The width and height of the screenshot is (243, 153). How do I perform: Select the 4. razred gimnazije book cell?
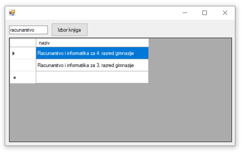tap(92, 53)
